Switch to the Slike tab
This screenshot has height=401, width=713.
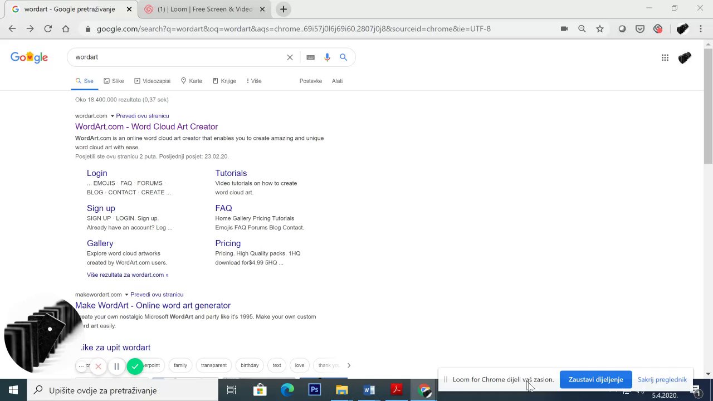(x=114, y=81)
